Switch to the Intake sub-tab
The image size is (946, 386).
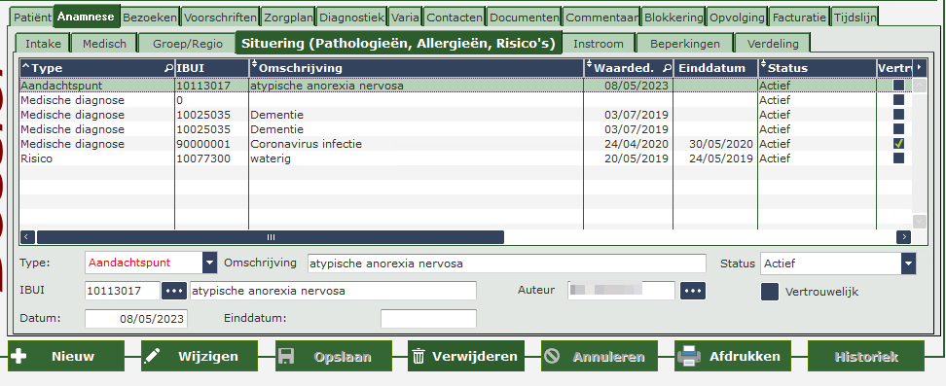tap(43, 44)
